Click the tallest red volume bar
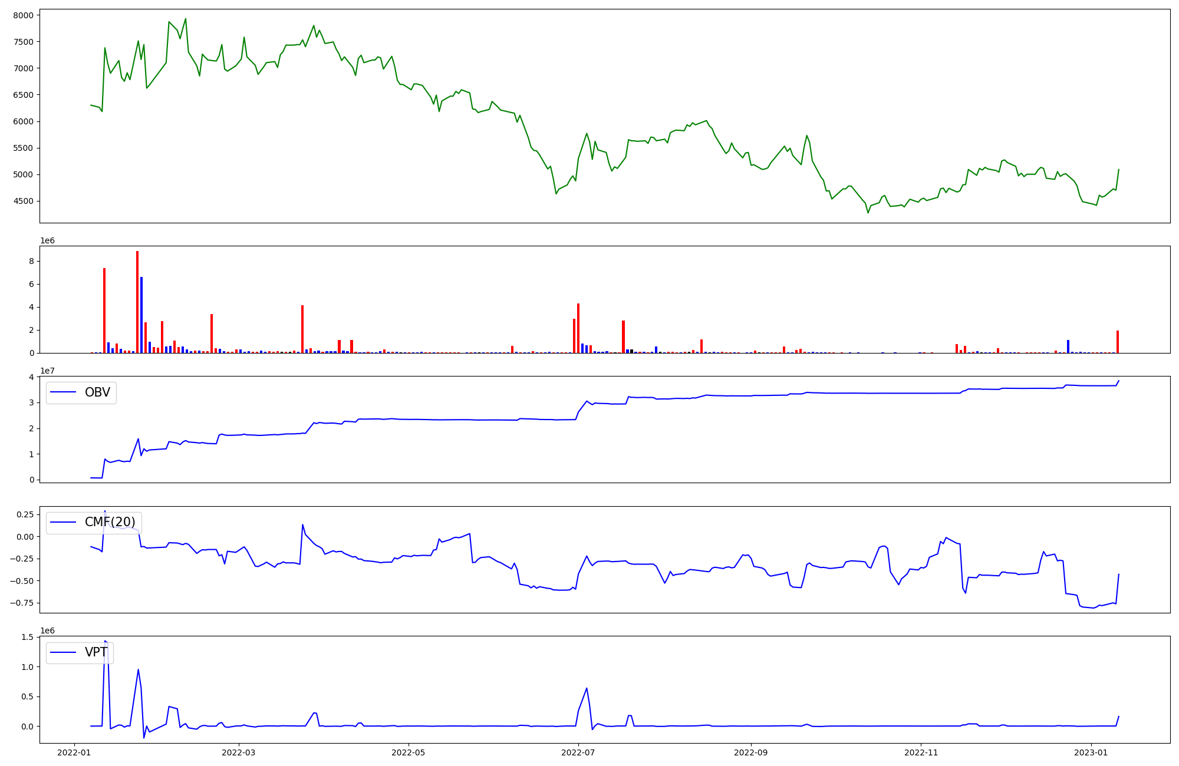Viewport: 1179px width, 766px height. click(137, 302)
